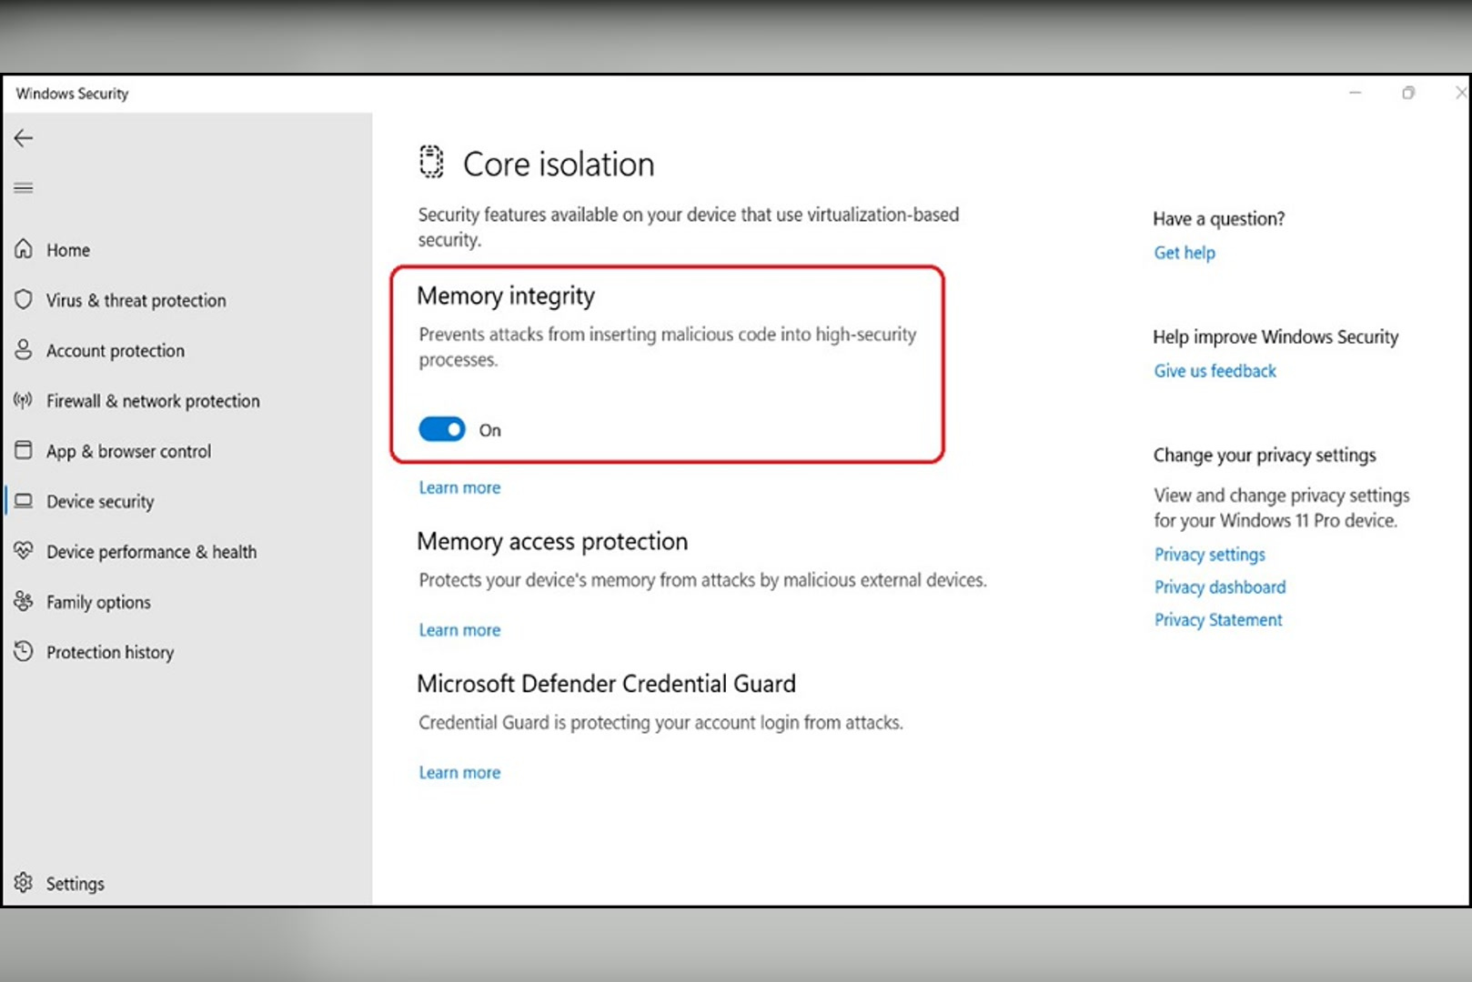Click the Account protection person icon
Viewport: 1472px width, 982px height.
(24, 350)
